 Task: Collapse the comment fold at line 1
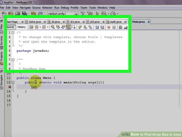[13, 32]
